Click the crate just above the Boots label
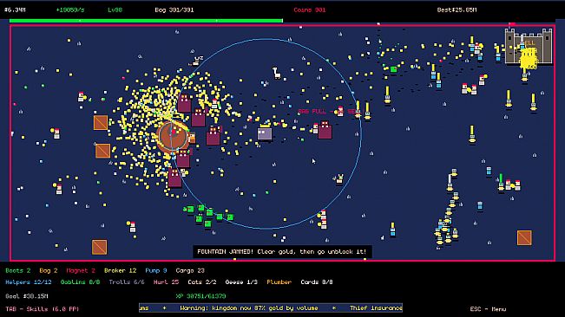Viewport: 565px width, 317px height. point(99,247)
